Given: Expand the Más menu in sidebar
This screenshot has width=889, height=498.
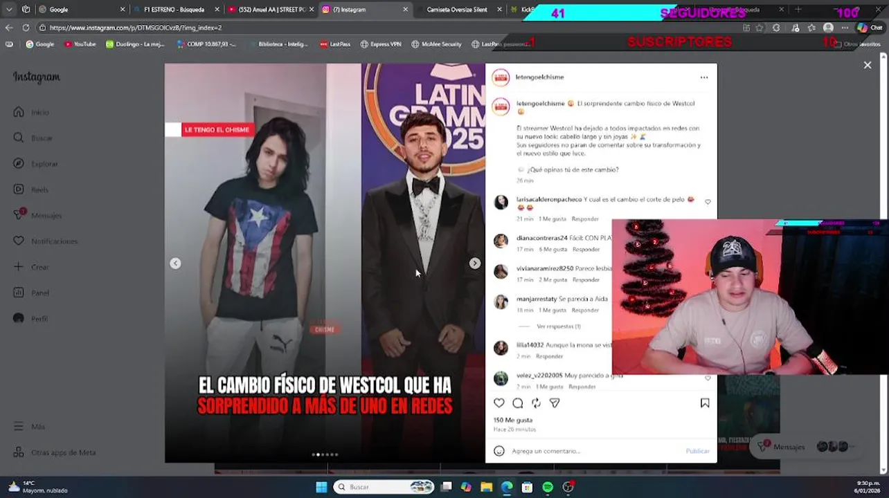Looking at the screenshot, I should (29, 427).
